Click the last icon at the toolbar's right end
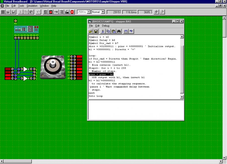Image resolution: width=227 pixels, height=164 pixels. (x=162, y=12)
